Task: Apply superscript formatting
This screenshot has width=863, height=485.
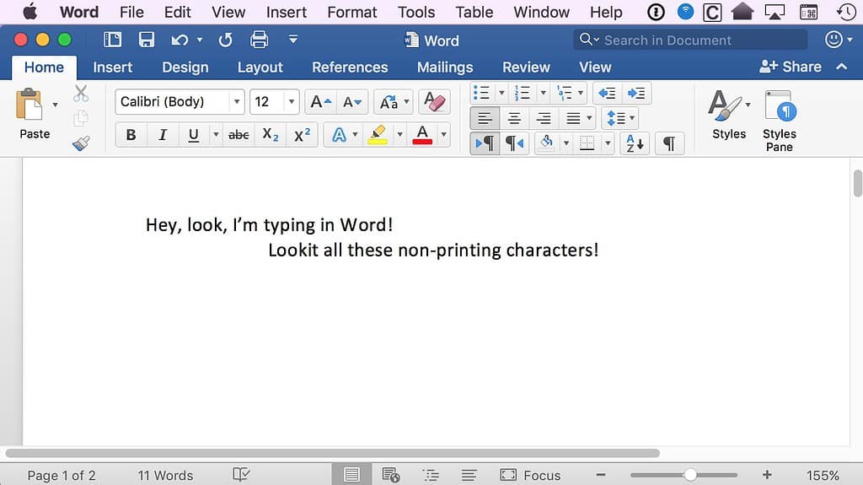Action: 302,135
